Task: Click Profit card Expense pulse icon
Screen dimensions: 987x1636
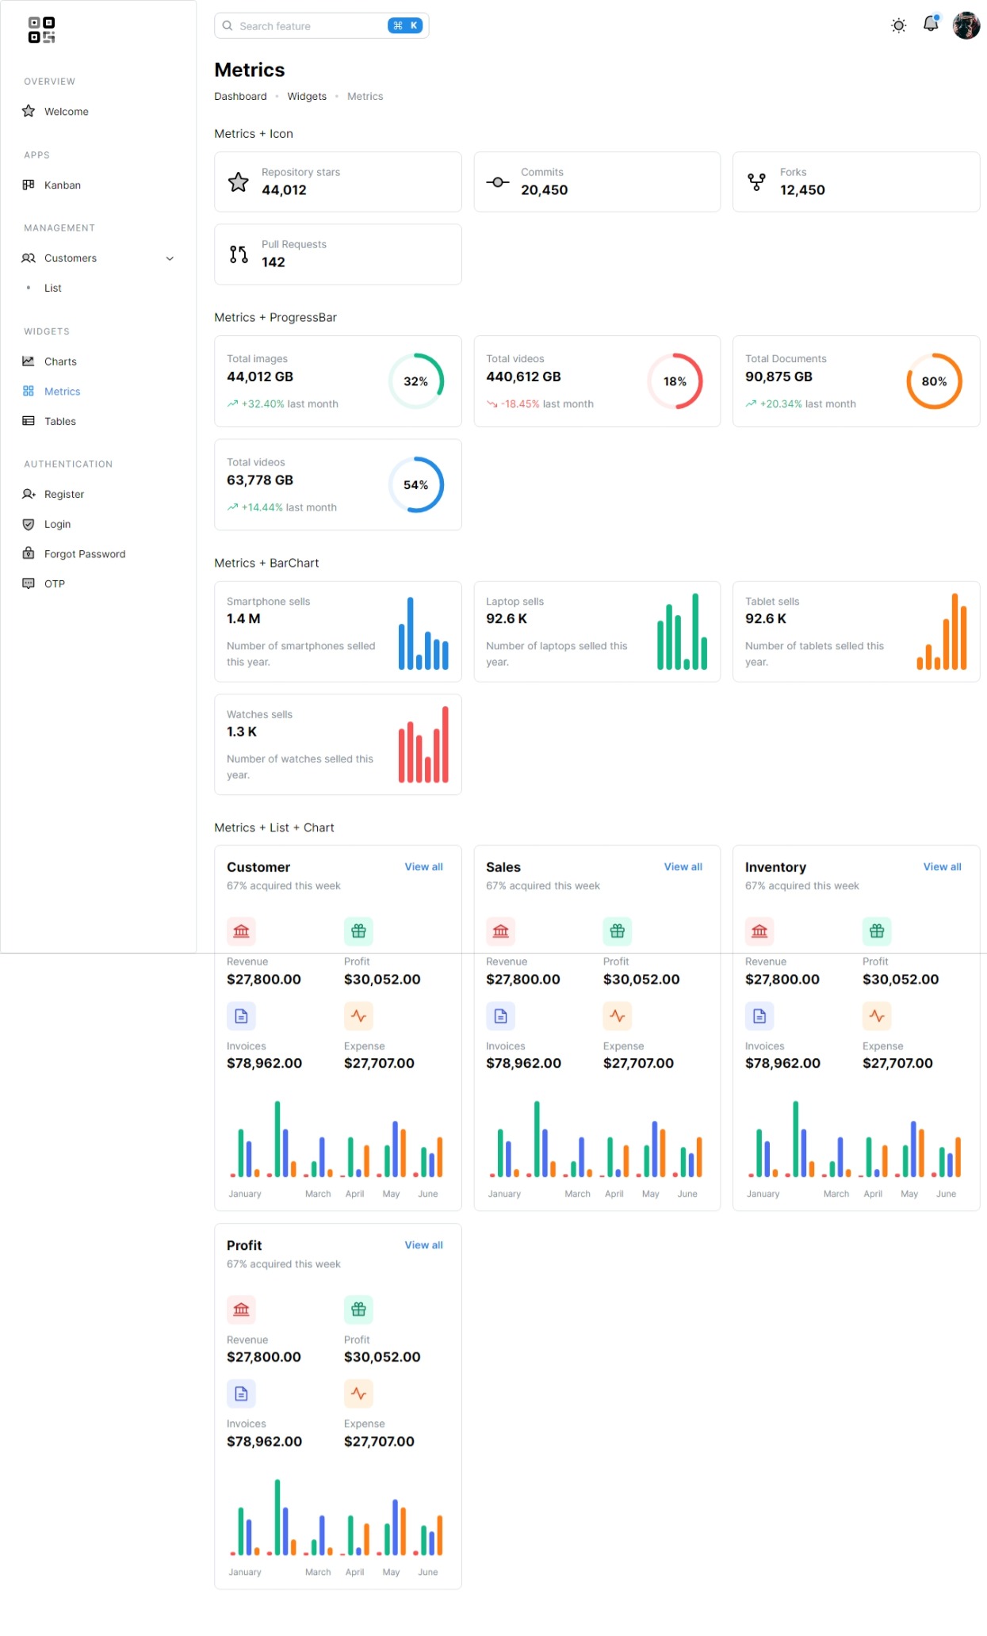Action: (x=358, y=1393)
